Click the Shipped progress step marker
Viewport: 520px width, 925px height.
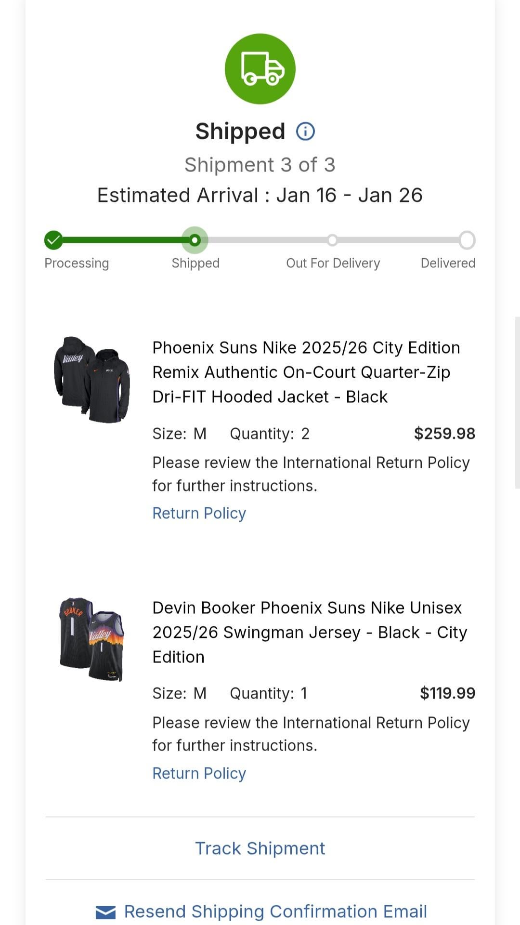click(x=195, y=240)
